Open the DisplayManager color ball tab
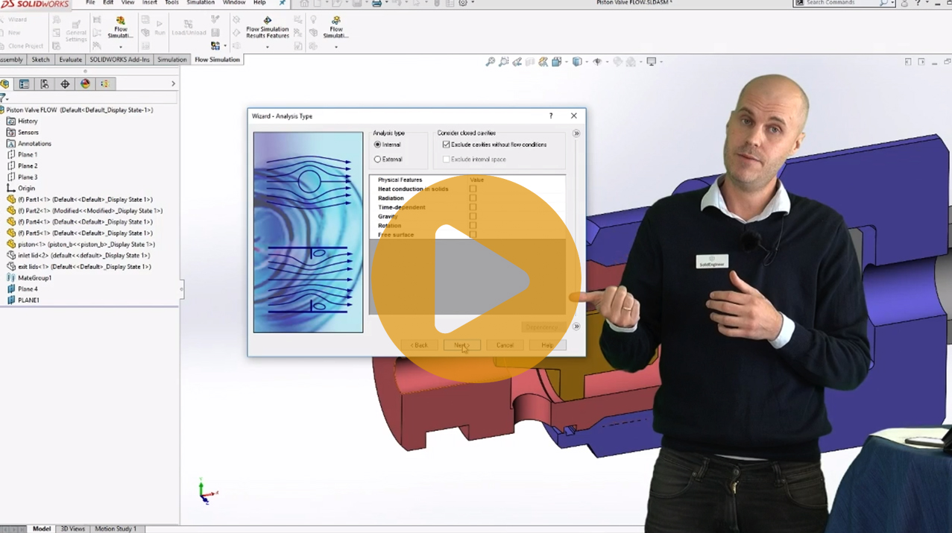This screenshot has width=952, height=533. (x=85, y=84)
